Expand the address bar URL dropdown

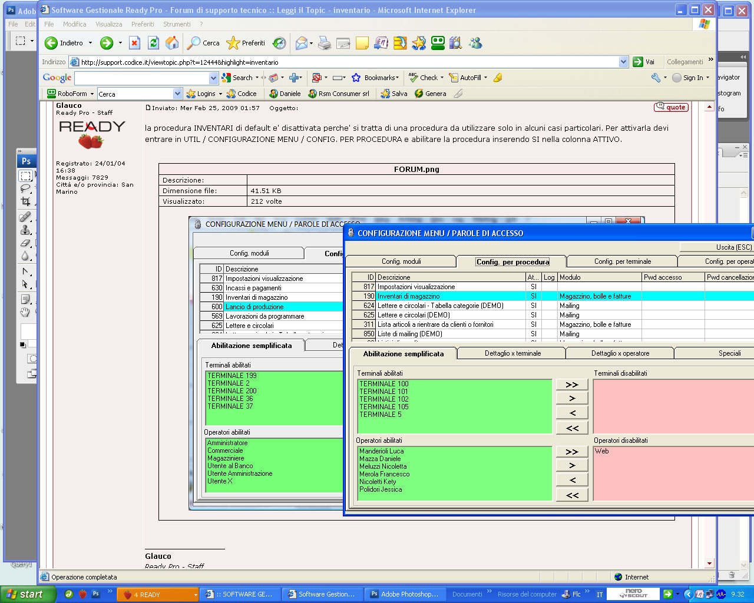623,62
